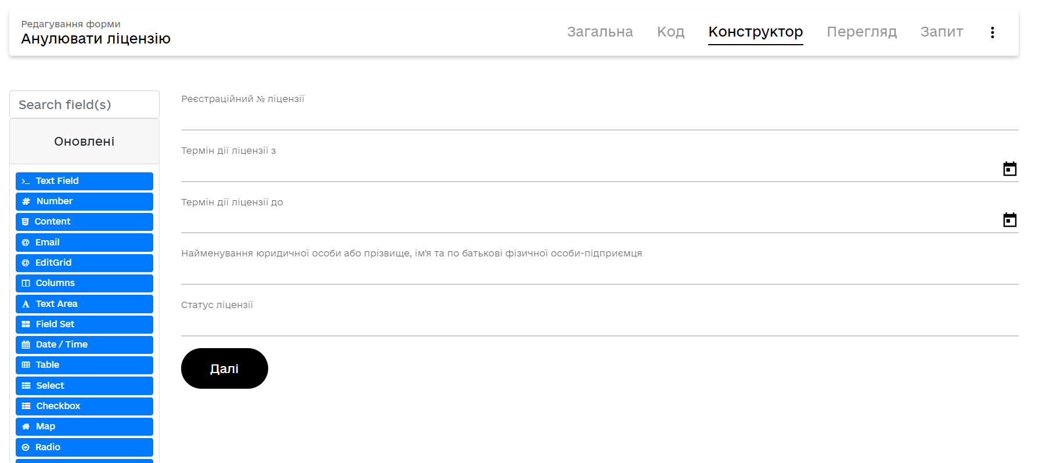1057x463 pixels.
Task: Pick the Map component
Action: click(x=84, y=426)
